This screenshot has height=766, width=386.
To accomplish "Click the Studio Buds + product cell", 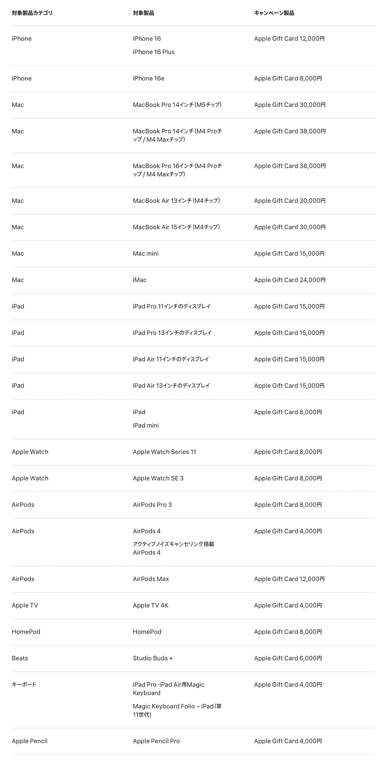I will click(x=153, y=658).
